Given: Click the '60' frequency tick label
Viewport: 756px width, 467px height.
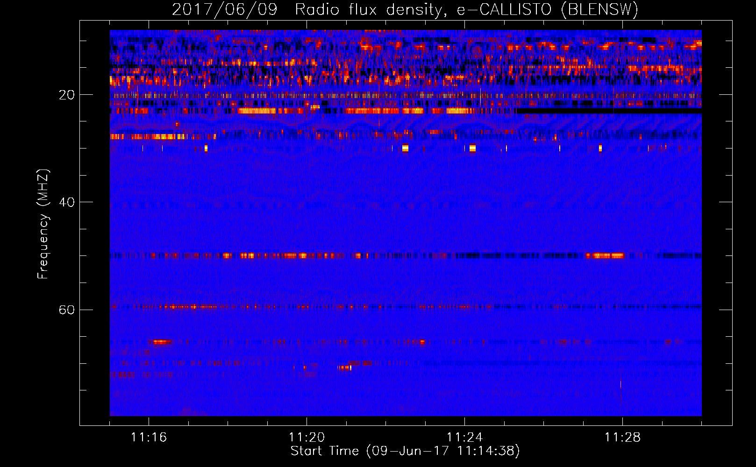Looking at the screenshot, I should click(x=66, y=310).
